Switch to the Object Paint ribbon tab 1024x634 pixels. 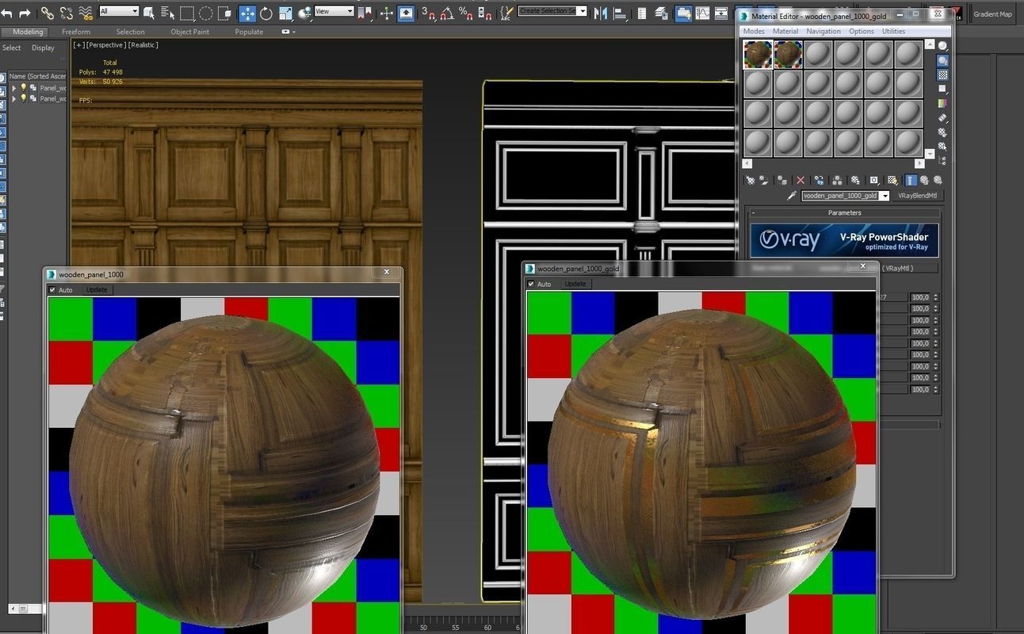pos(190,32)
